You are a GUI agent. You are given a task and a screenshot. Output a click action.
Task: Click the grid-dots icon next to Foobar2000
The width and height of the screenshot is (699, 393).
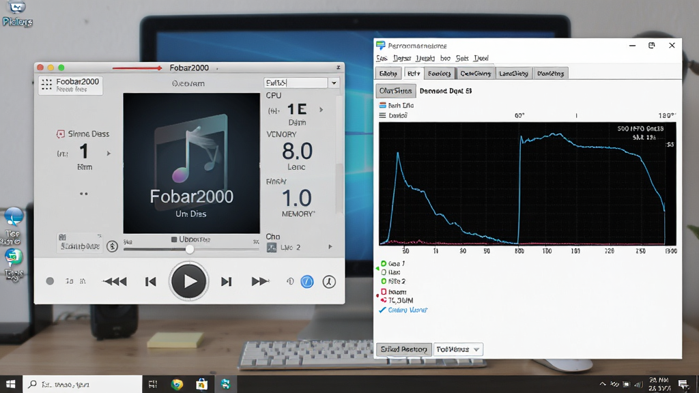point(46,85)
